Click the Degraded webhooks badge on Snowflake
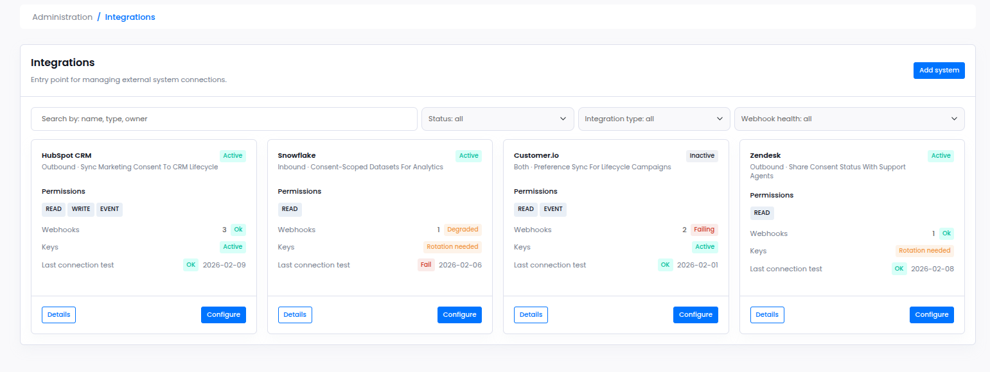Screen dimensions: 990x372 [x=464, y=229]
